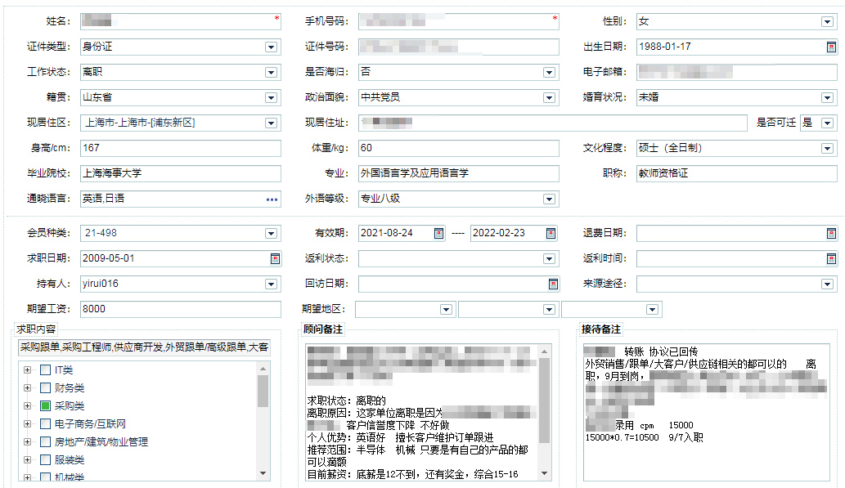
Task: Open the 外语等级 dropdown
Action: tap(549, 199)
